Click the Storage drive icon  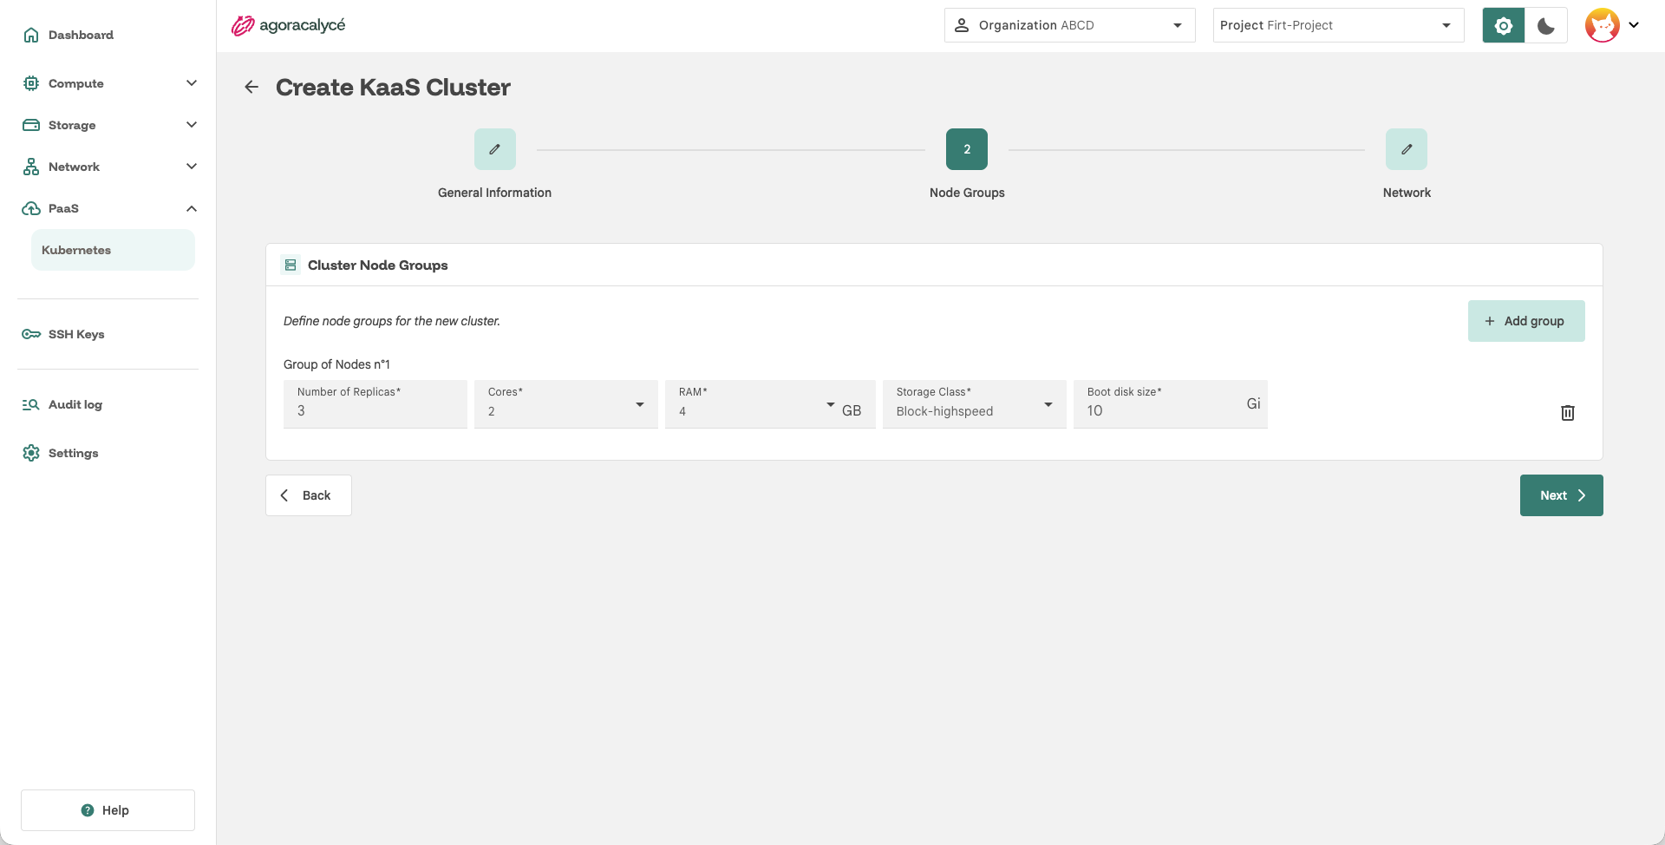(x=31, y=125)
